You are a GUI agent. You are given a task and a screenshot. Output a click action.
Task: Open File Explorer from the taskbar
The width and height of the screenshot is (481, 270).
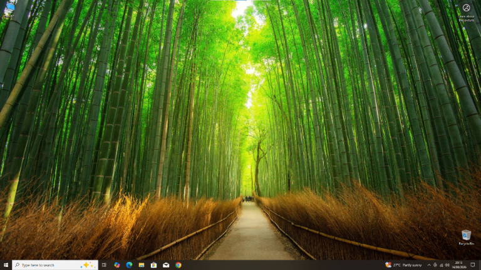[142, 265]
